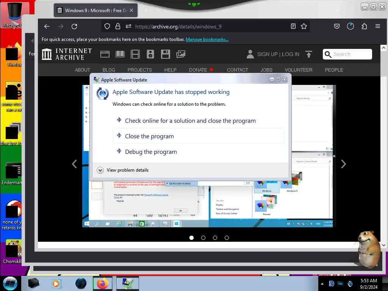Screen dimensions: 388x291
Task: Open the Windows Start orb
Action: tap(10, 283)
